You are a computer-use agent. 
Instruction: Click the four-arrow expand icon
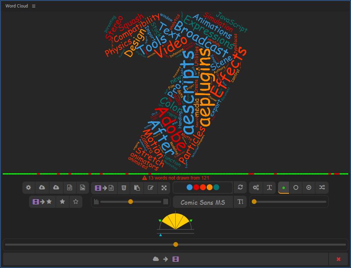tap(164, 188)
